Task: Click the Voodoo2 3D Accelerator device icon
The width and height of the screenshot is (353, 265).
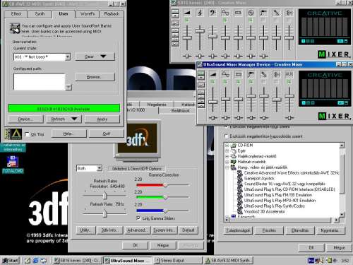Action: point(240,211)
